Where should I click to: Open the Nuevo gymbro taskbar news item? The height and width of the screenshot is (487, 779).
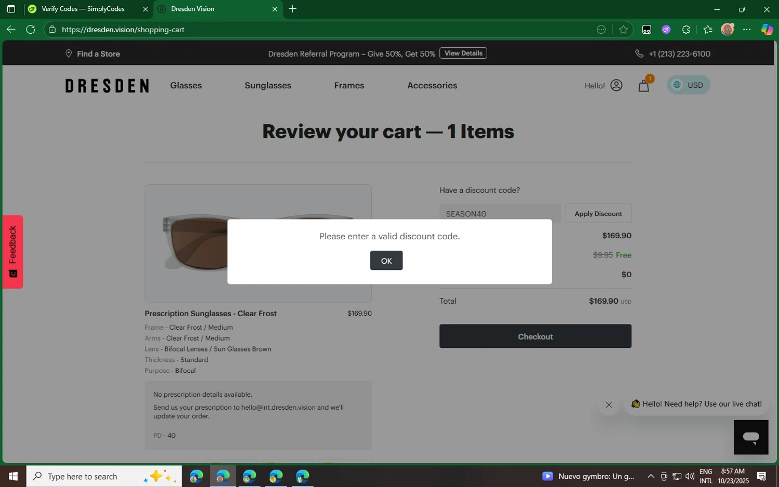click(x=588, y=476)
